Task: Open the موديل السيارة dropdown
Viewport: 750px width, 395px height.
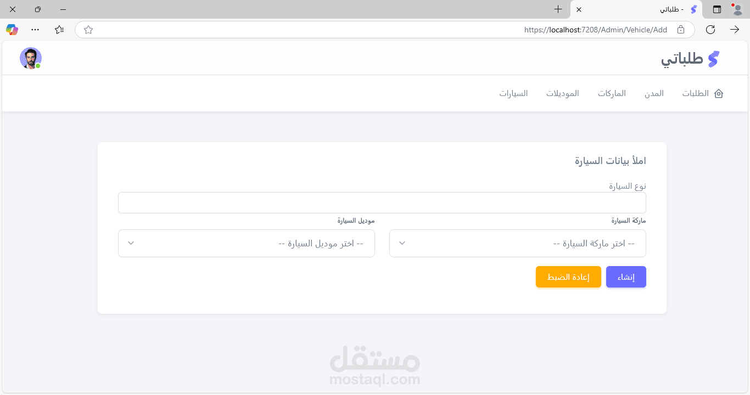Action: pos(247,243)
